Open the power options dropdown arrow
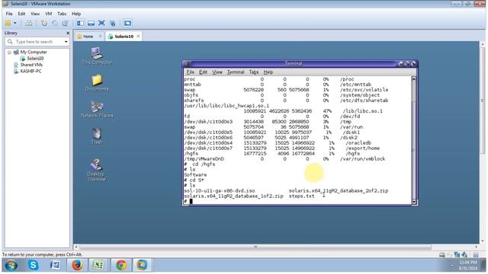Image resolution: width=488 pixels, height=274 pixels. click(x=15, y=23)
